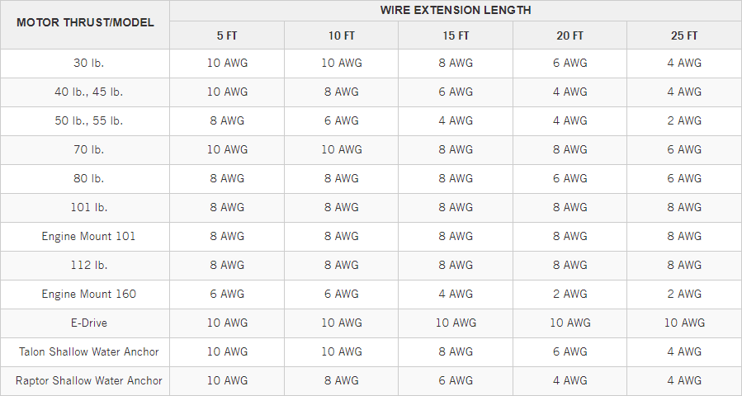Click the 15 FT column header
The image size is (742, 396).
click(456, 35)
